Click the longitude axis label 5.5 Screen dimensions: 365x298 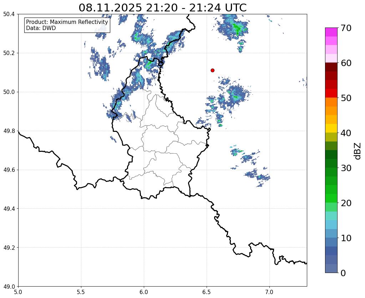tap(81, 292)
